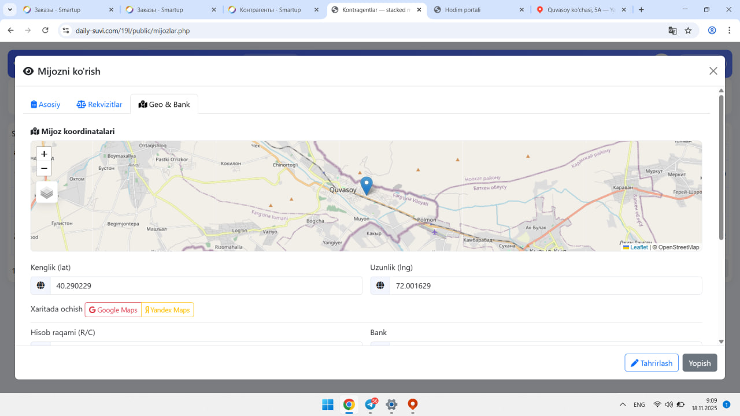Select the Geo & Bank tab
740x416 pixels.
point(164,105)
